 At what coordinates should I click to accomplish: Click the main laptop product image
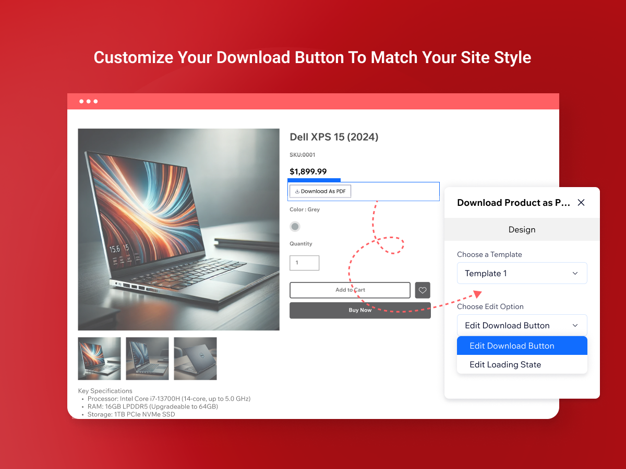179,229
